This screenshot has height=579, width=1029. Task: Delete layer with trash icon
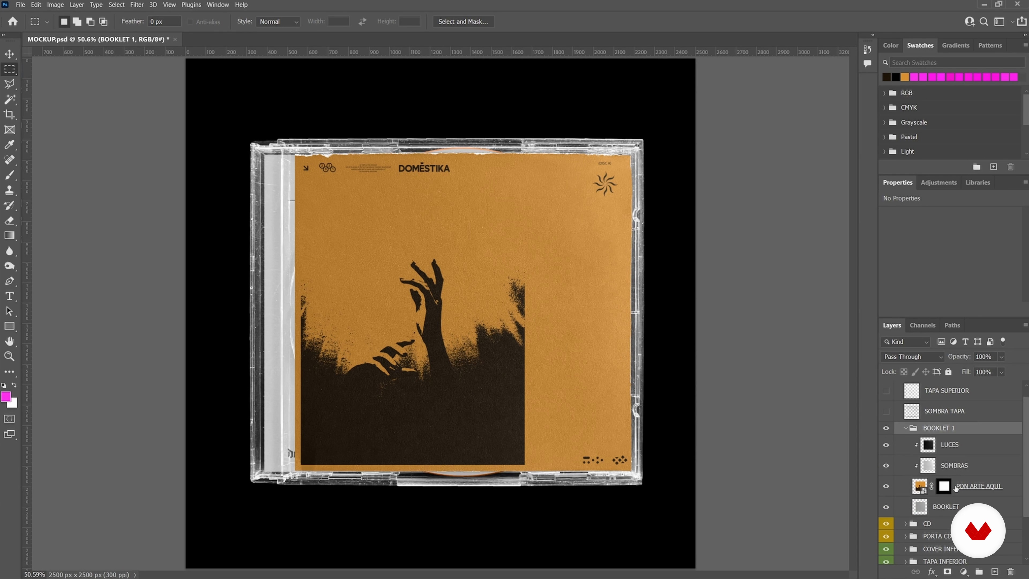1011,572
